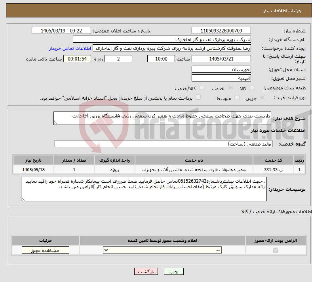Click the general need description textarea
312x282 pixels.
click(x=162, y=118)
